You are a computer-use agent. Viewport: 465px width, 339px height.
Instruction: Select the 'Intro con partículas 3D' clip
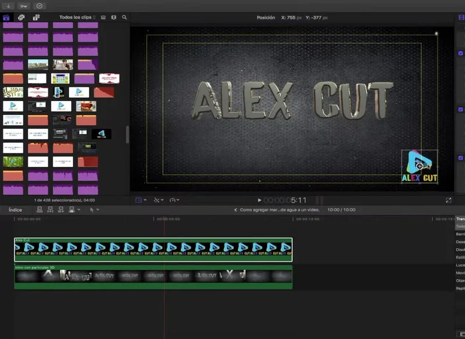[153, 277]
